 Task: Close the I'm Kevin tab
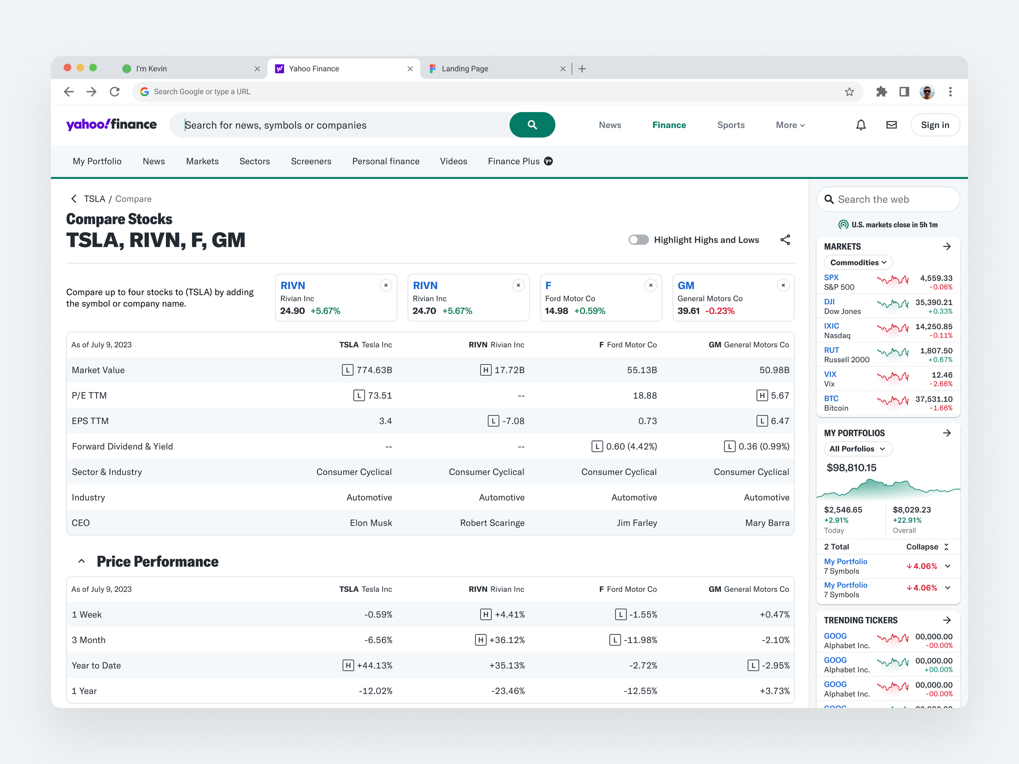pyautogui.click(x=257, y=68)
